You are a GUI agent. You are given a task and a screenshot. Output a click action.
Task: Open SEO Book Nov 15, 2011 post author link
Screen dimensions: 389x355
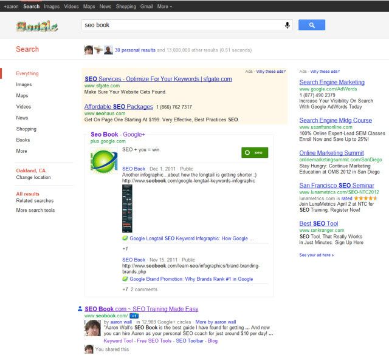click(134, 260)
